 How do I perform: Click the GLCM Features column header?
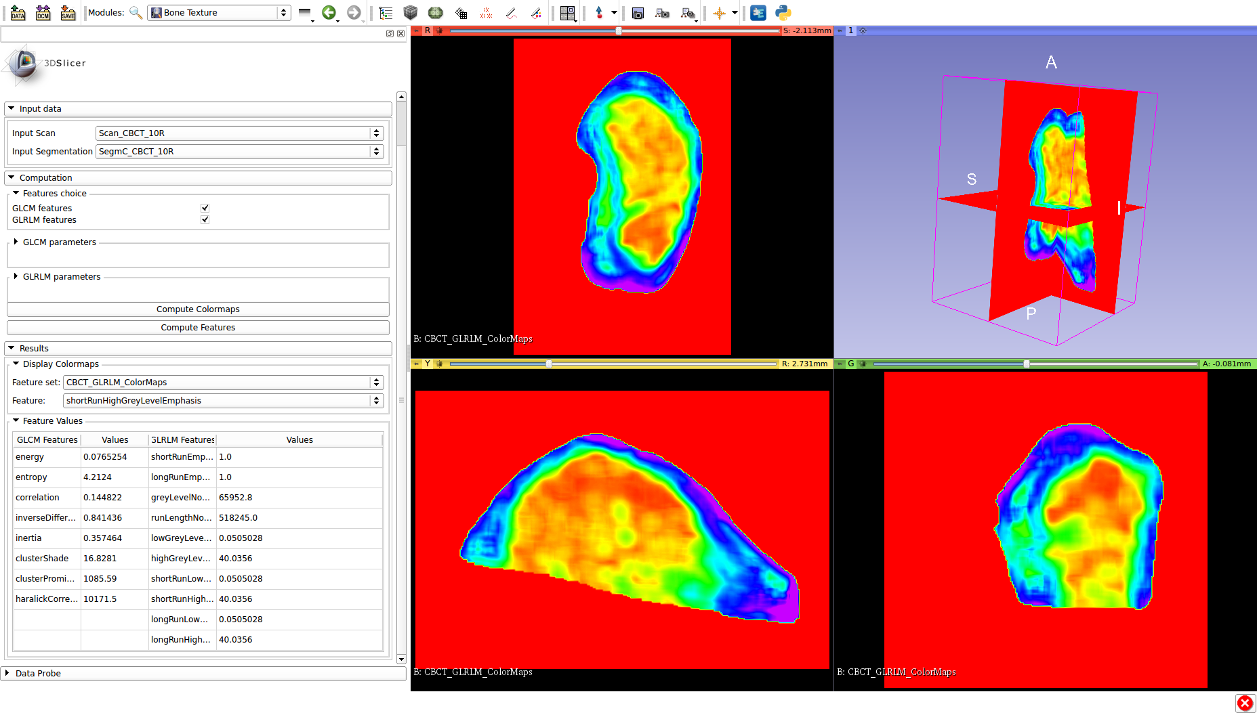tap(47, 439)
